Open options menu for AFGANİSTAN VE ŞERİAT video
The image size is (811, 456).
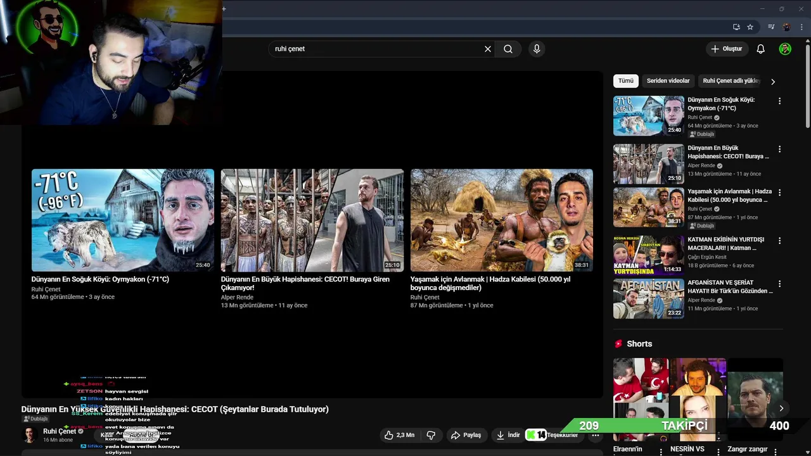(779, 284)
